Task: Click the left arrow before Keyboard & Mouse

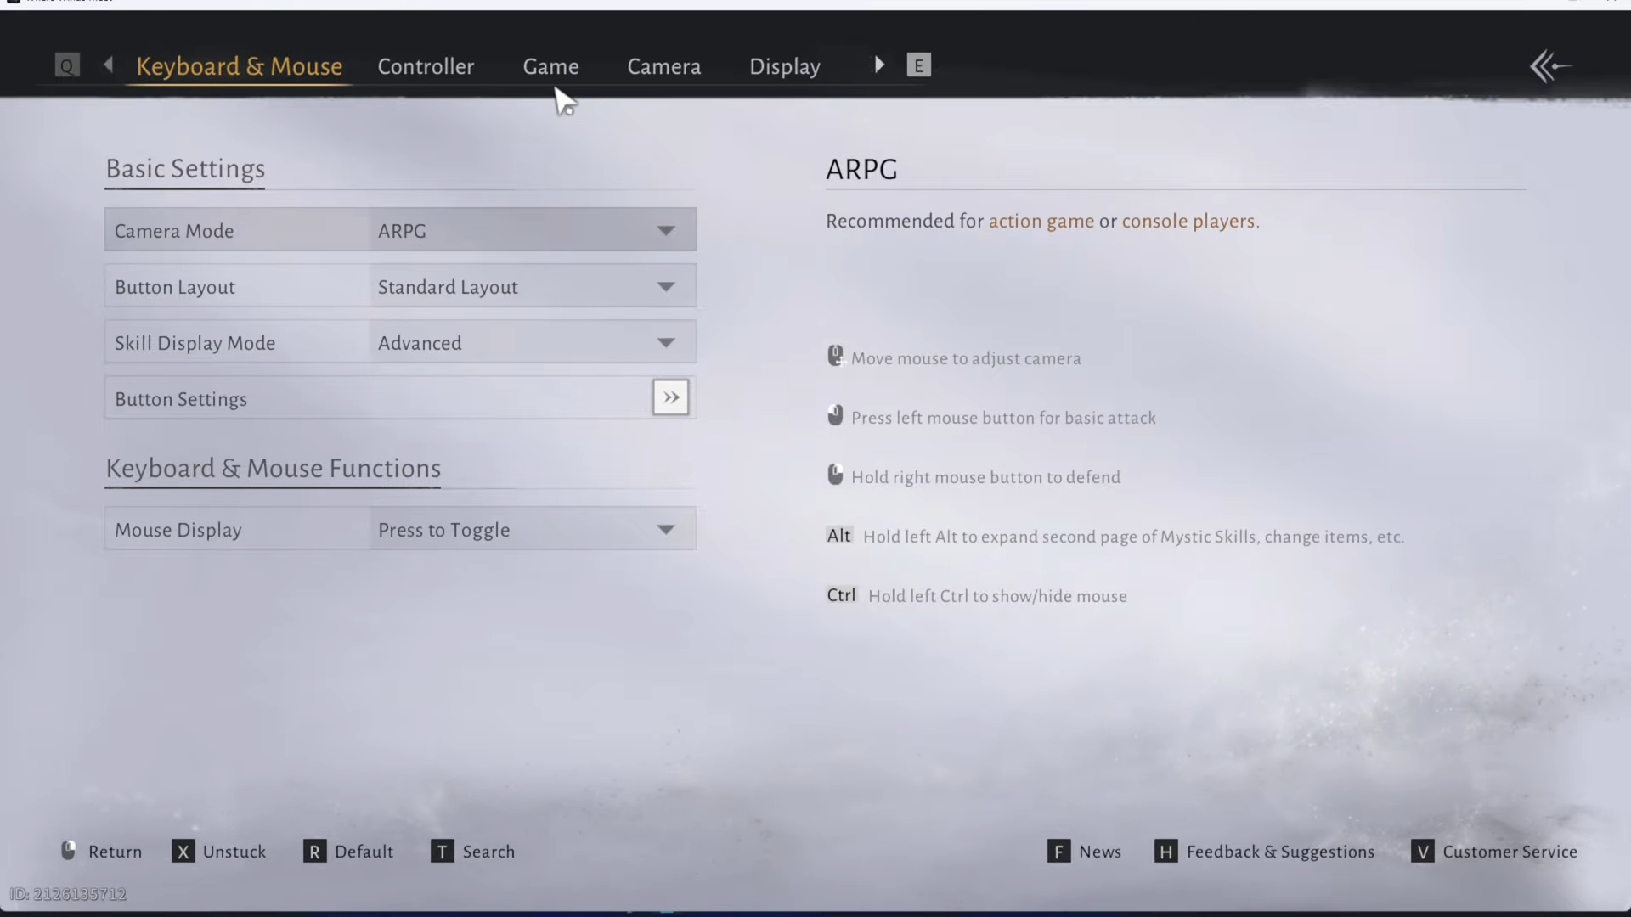Action: [108, 65]
